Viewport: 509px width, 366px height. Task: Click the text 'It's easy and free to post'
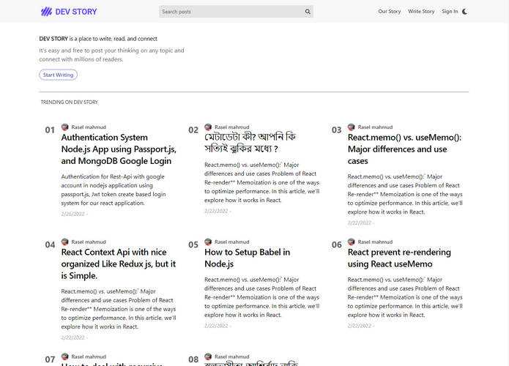click(x=111, y=55)
